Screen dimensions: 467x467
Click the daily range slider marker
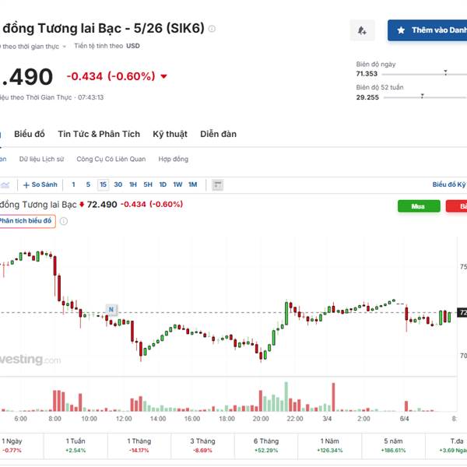445,72
